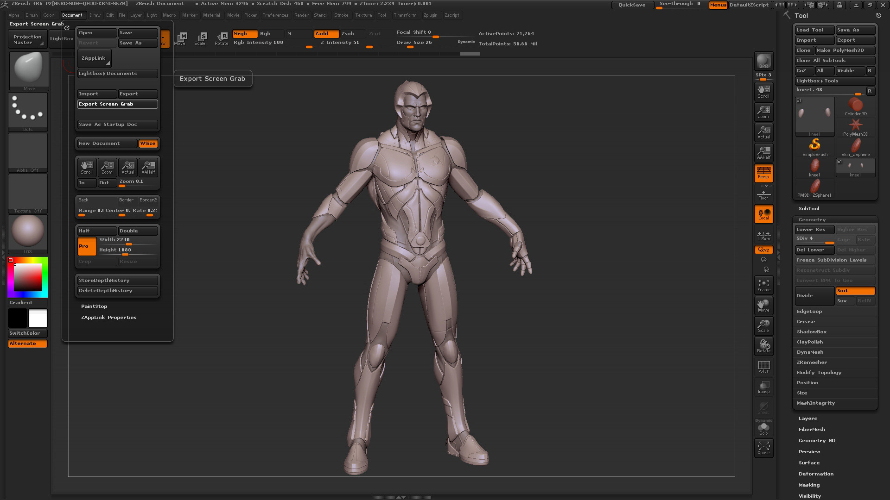Select the Scroll icon in right shelf
Screen dimensions: 890x500
click(x=763, y=91)
